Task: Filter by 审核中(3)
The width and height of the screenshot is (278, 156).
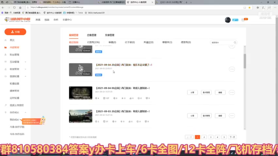Action: pyautogui.click(x=167, y=42)
